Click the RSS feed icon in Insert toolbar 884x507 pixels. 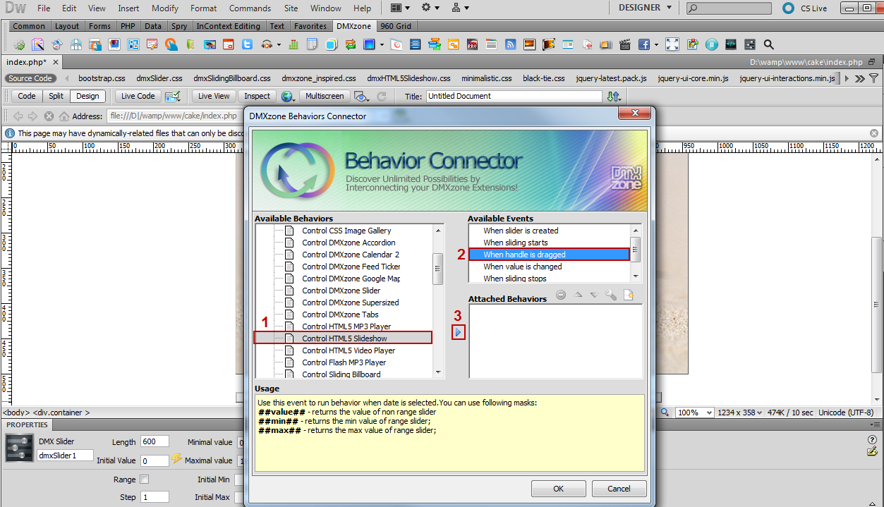[x=510, y=44]
